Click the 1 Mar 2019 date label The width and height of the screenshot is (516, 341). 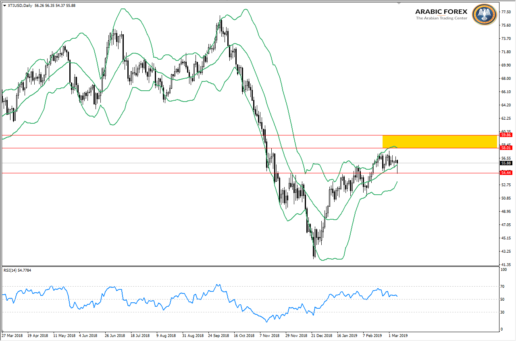pyautogui.click(x=398, y=335)
